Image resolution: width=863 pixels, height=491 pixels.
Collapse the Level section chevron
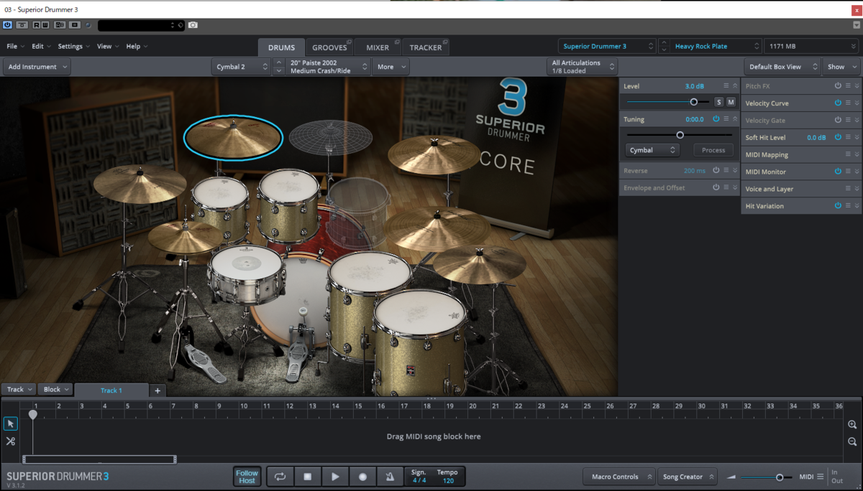click(x=735, y=86)
